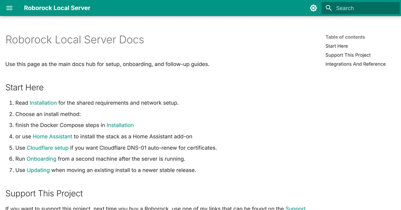Click the Start Here section heading
This screenshot has height=210, width=401.
pos(24,87)
